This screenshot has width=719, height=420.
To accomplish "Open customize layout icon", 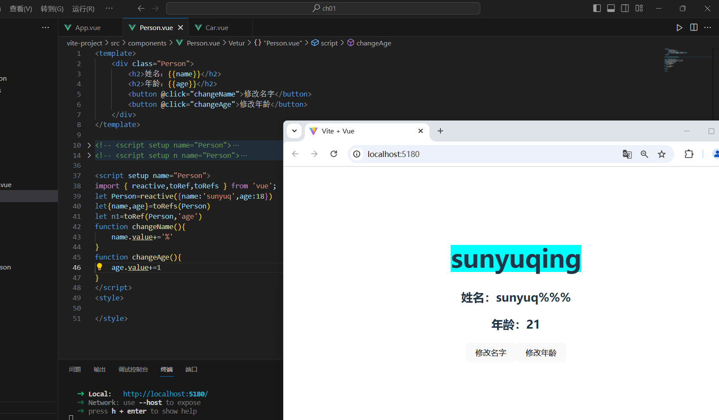I will 639,8.
